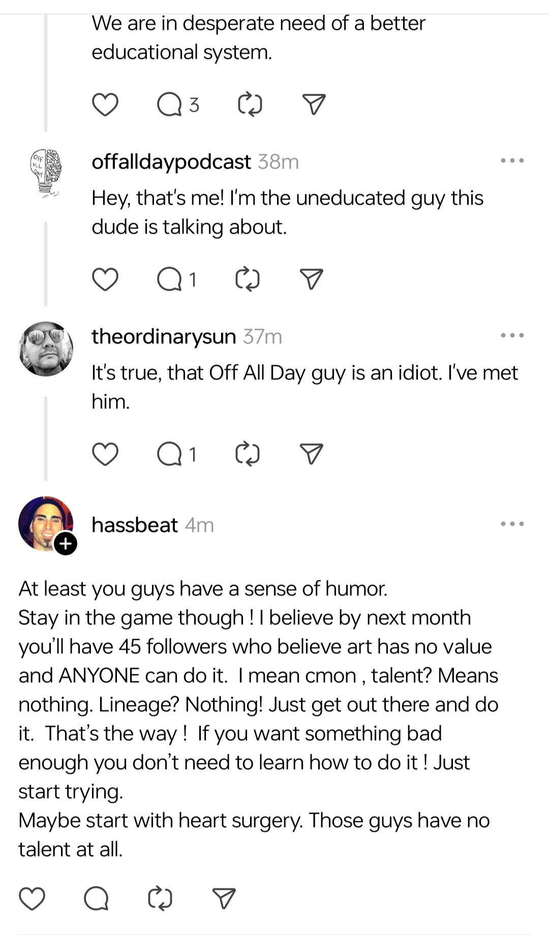Repost offalldaypodcast's comment

248,279
